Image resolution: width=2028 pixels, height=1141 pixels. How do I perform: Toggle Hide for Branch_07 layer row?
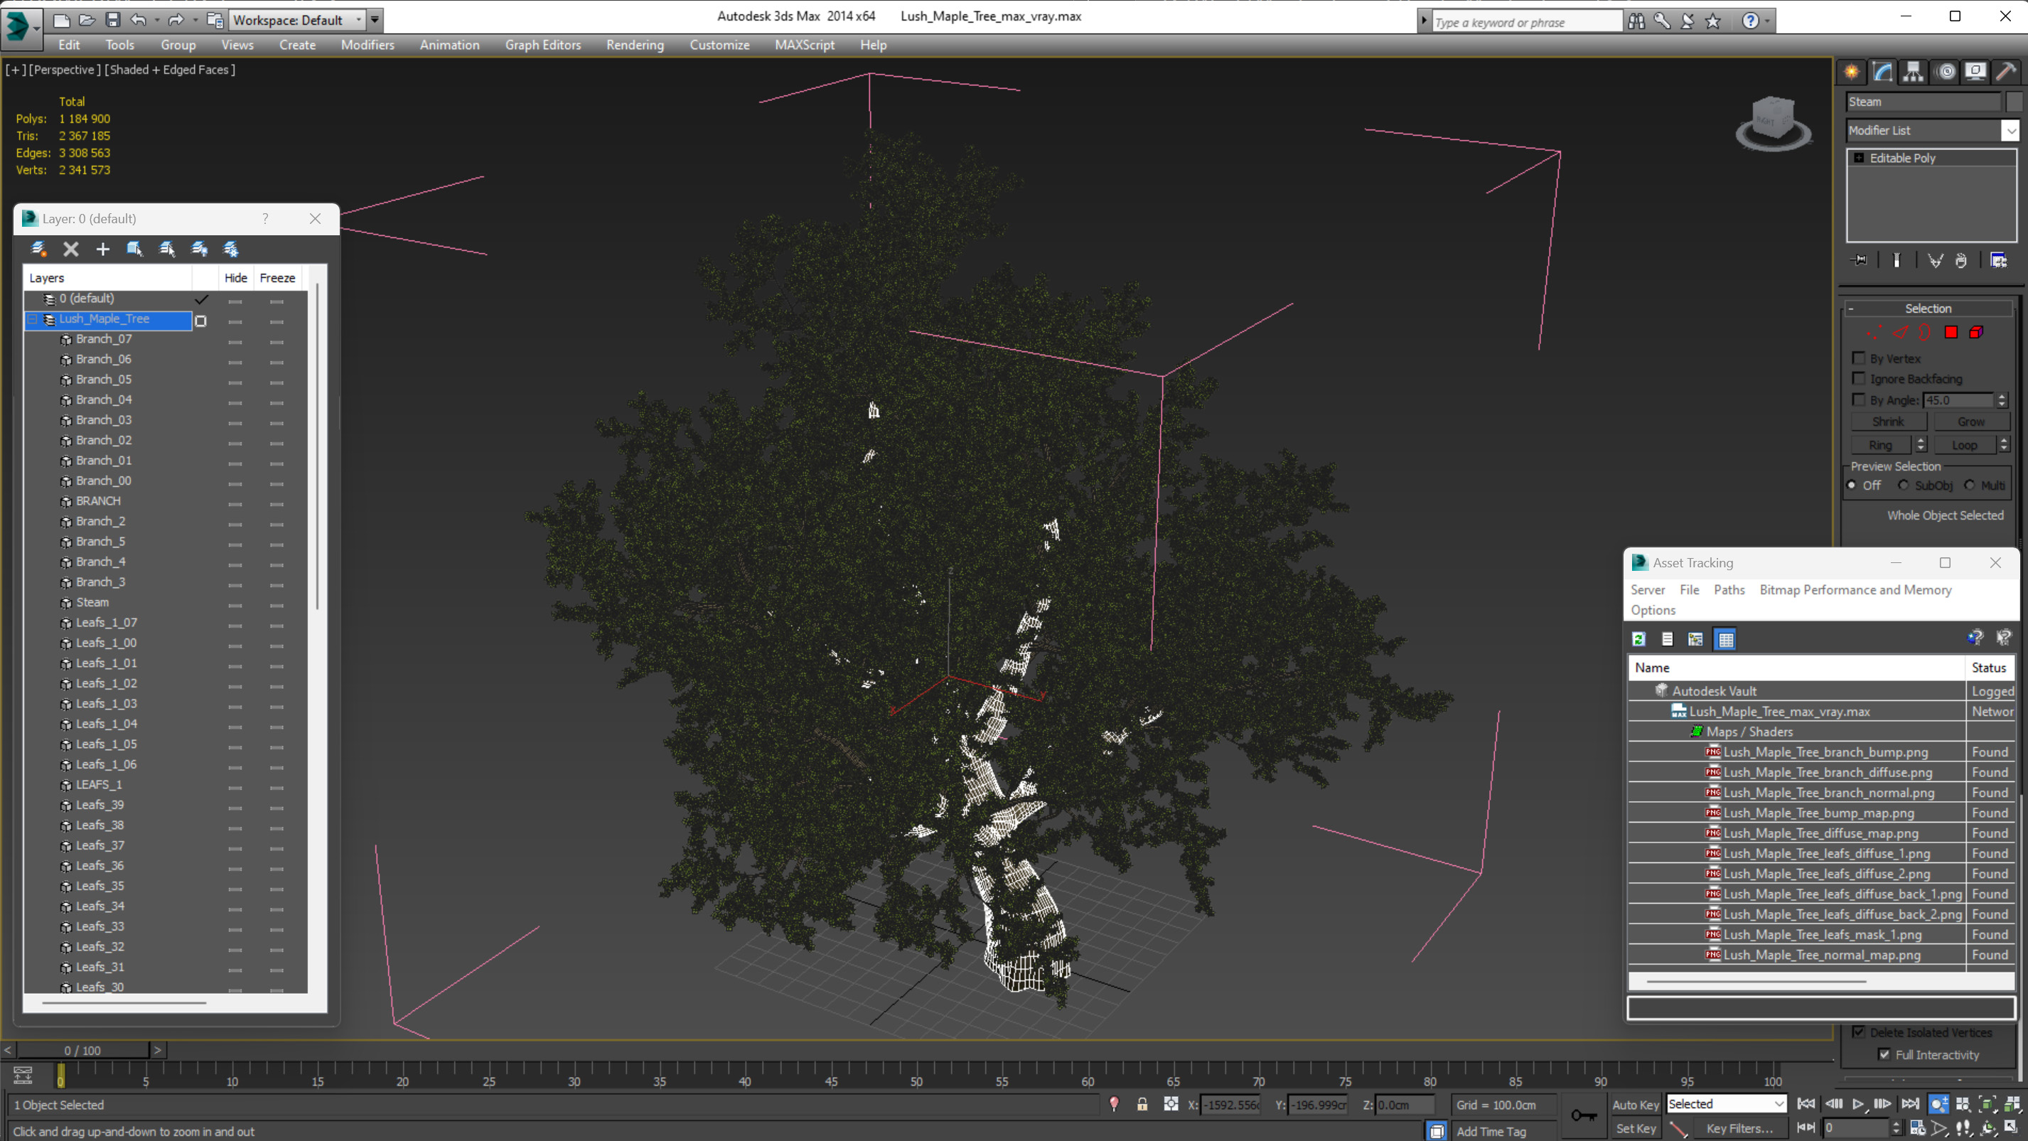tap(235, 341)
